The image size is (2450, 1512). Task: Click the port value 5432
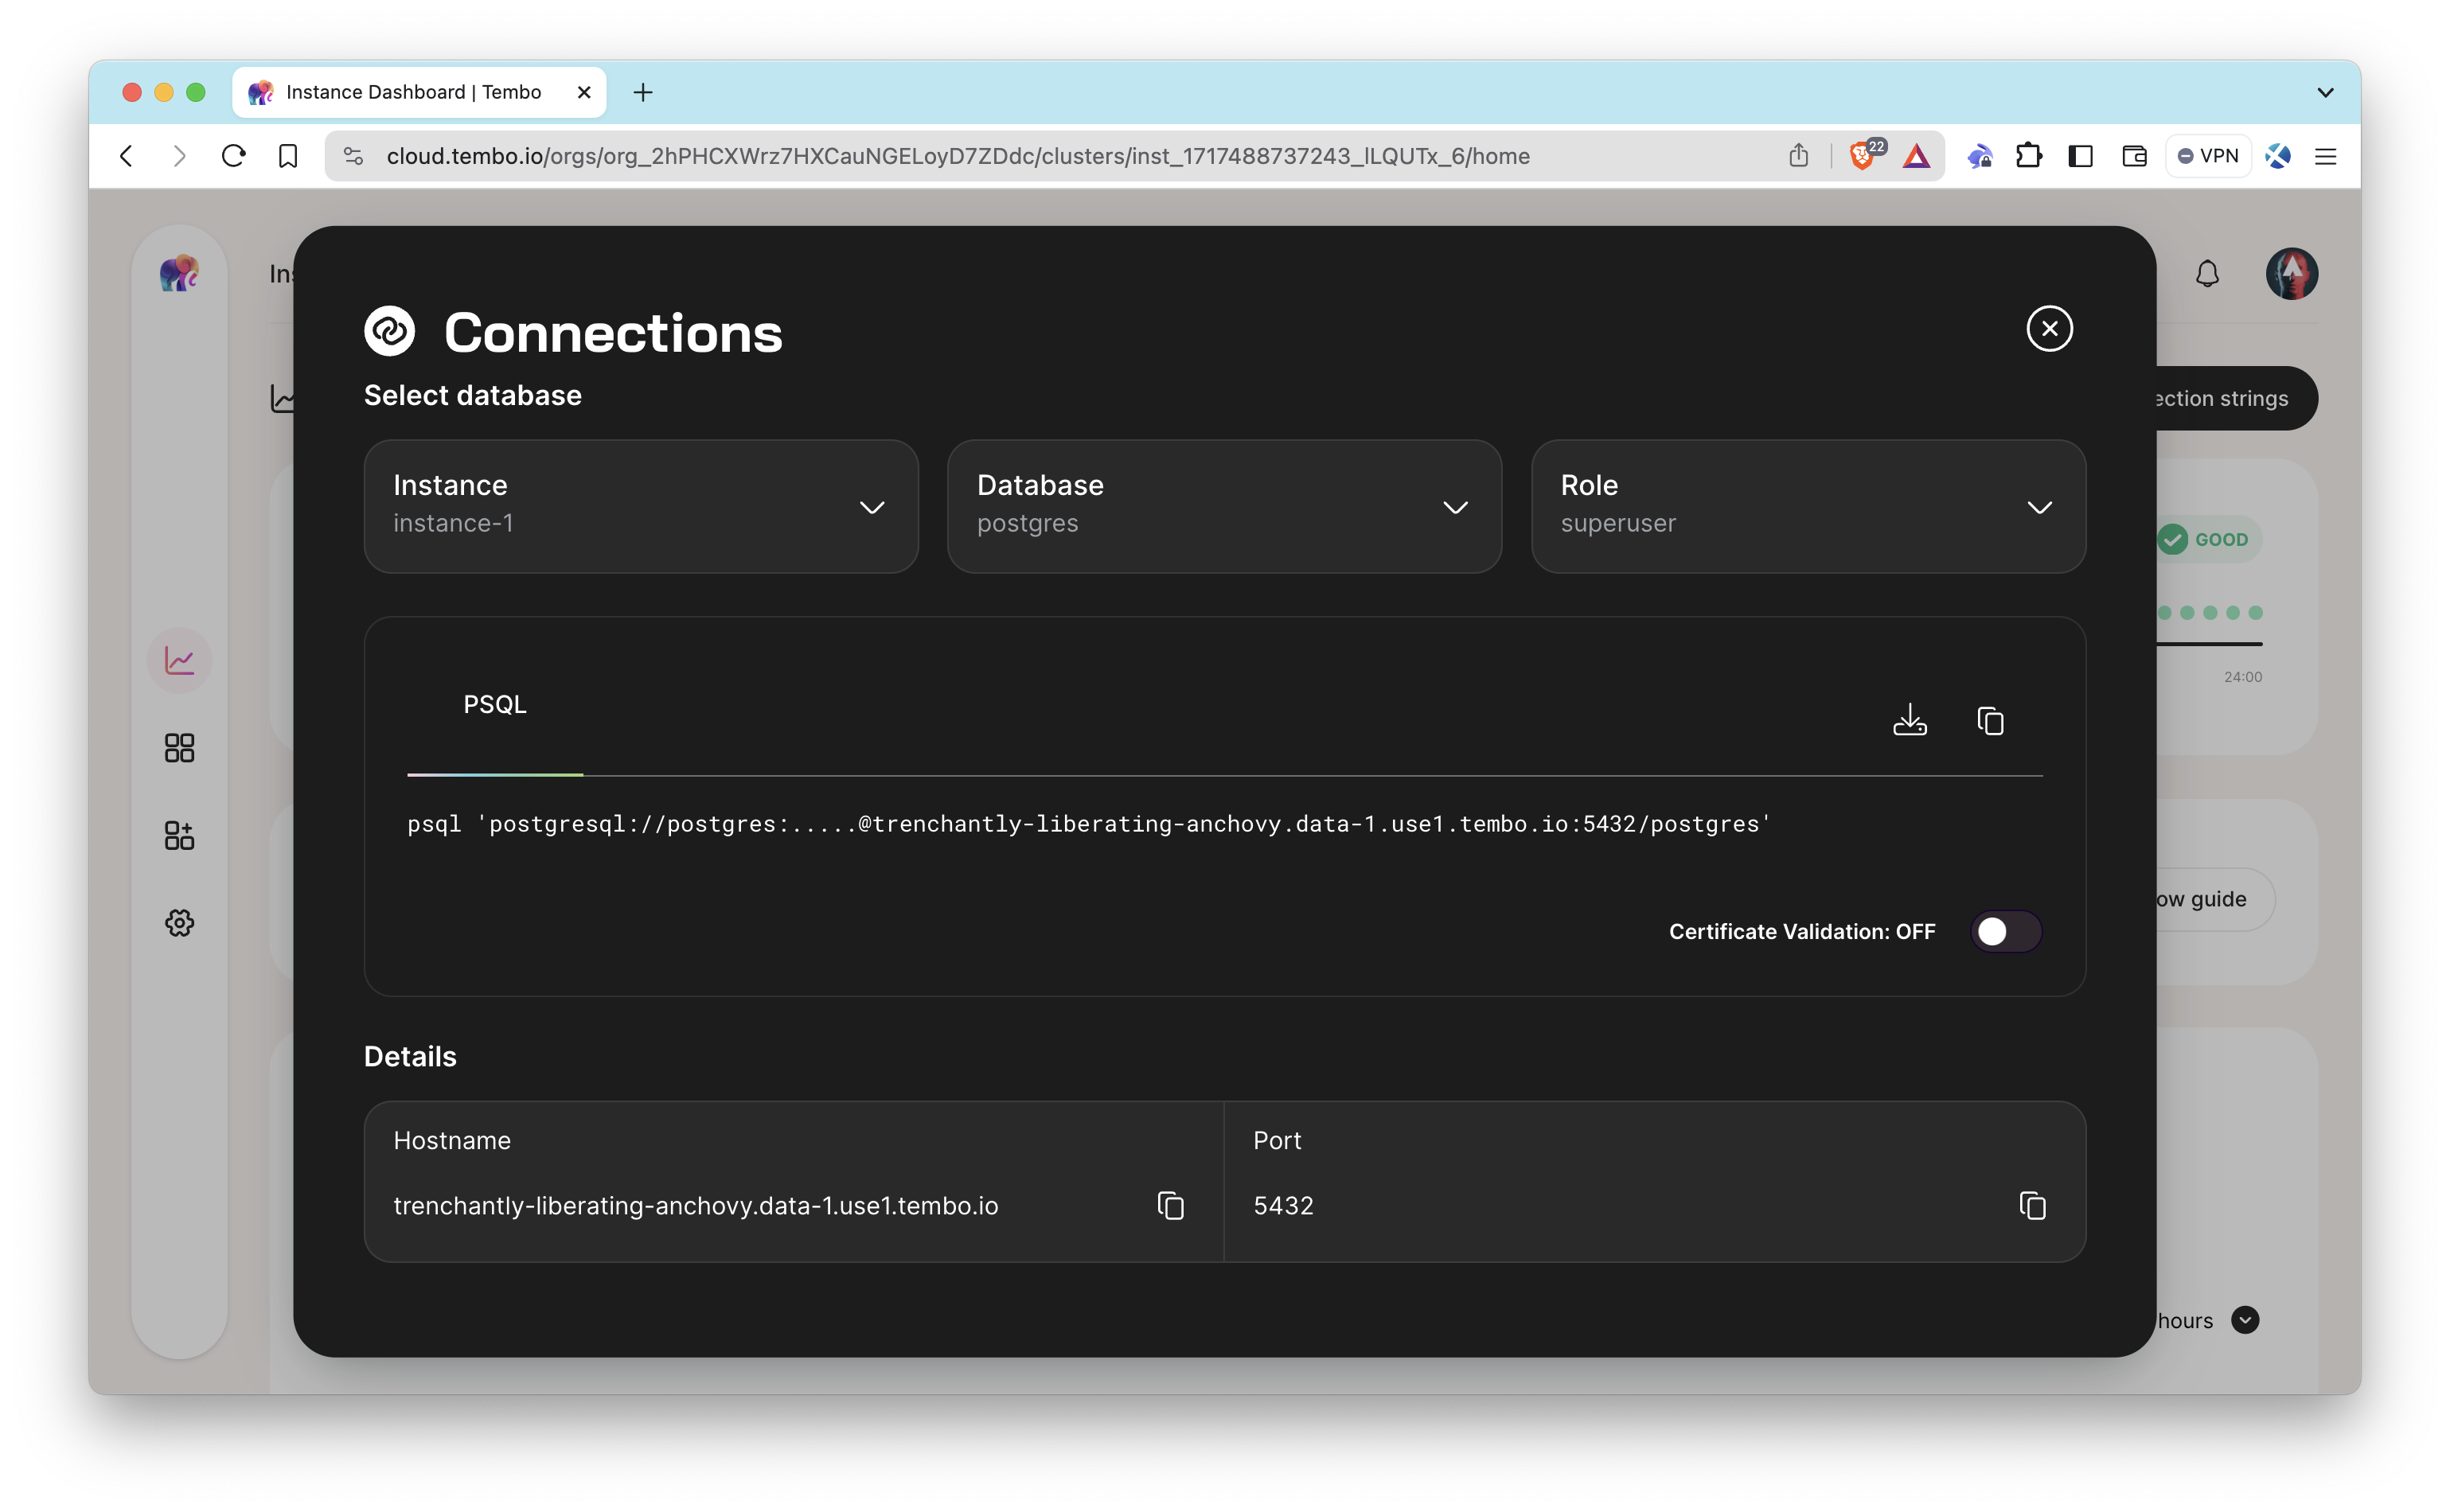coord(1283,1205)
